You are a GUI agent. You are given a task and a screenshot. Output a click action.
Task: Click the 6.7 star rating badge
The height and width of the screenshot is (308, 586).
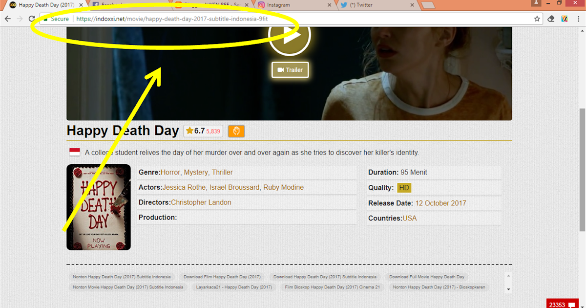[x=203, y=131]
